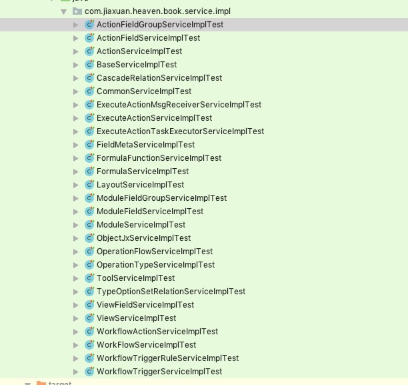Image resolution: width=408 pixels, height=385 pixels.
Task: Select CascadeRelationServiceImplTest class name
Action: 159,78
